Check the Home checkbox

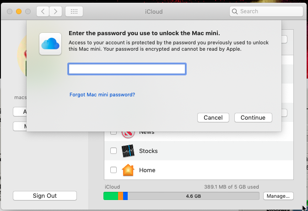113,170
